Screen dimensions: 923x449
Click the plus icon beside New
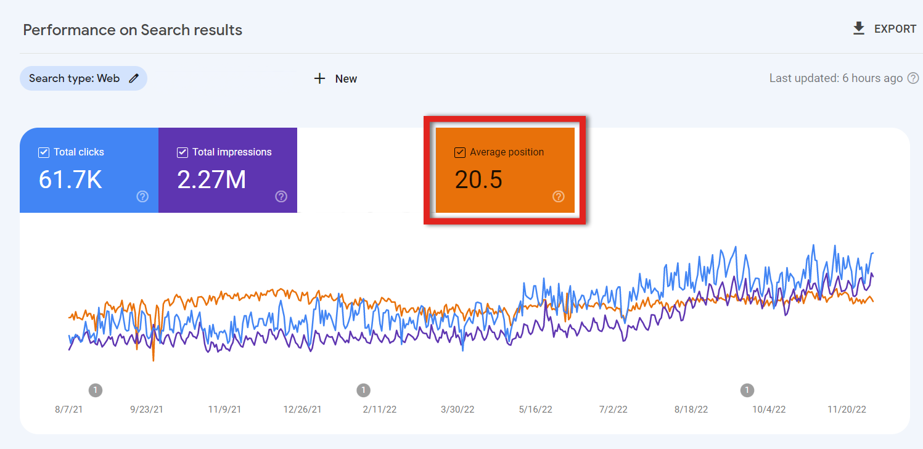[319, 78]
